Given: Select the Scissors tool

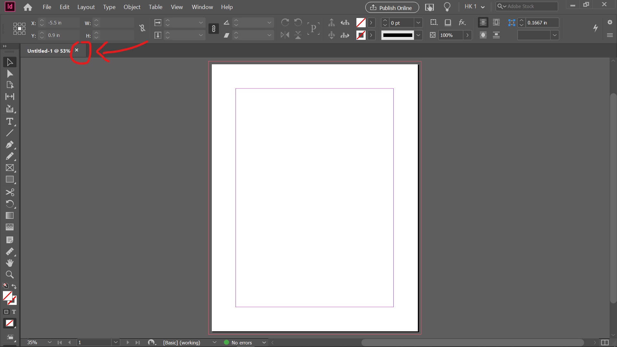Looking at the screenshot, I should click(10, 192).
